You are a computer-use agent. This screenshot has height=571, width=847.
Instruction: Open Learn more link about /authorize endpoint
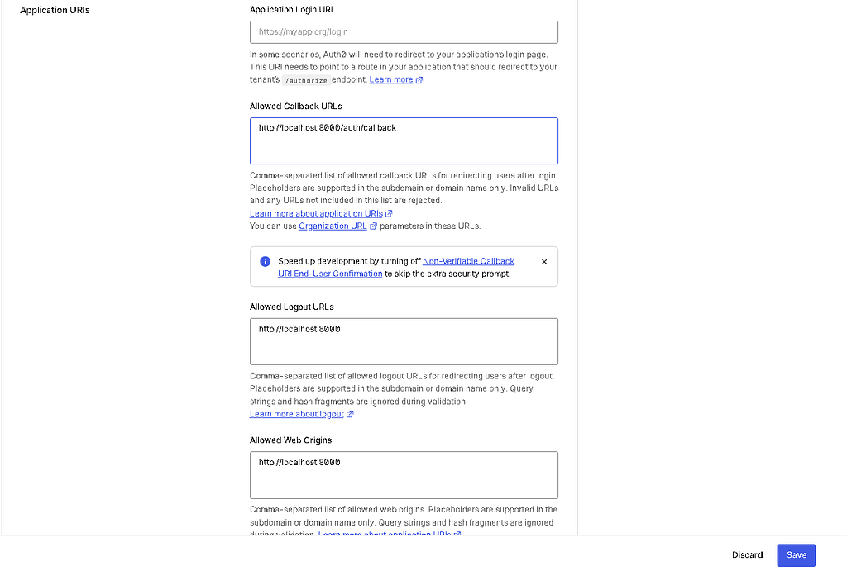click(x=391, y=79)
